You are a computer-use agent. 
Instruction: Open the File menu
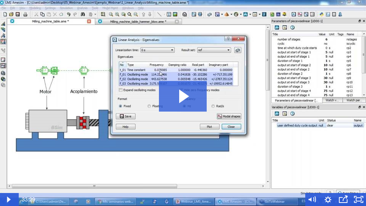3,8
